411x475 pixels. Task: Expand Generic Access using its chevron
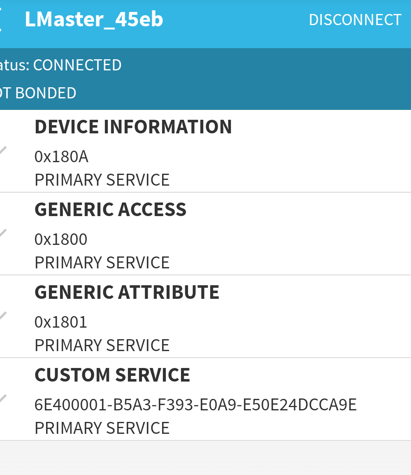pos(2,233)
